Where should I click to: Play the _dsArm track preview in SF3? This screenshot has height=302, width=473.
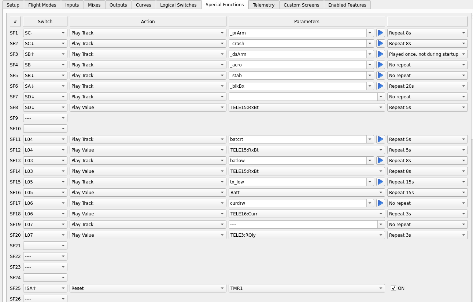(380, 54)
